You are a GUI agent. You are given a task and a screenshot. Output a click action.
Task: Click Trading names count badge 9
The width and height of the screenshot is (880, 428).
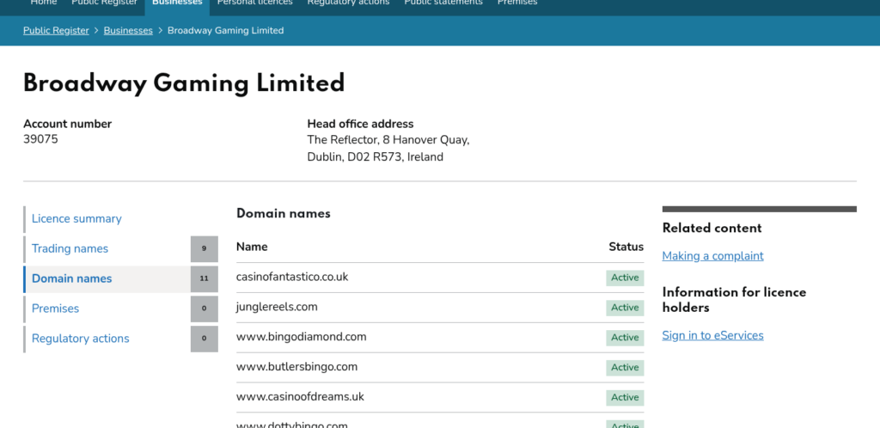[x=205, y=249]
